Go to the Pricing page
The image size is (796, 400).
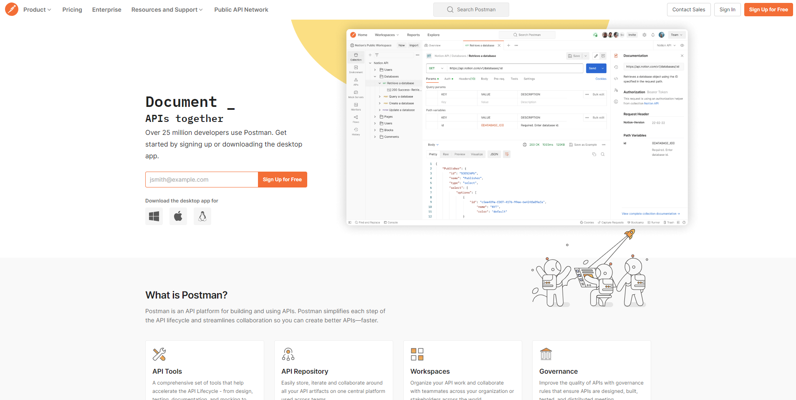point(72,10)
